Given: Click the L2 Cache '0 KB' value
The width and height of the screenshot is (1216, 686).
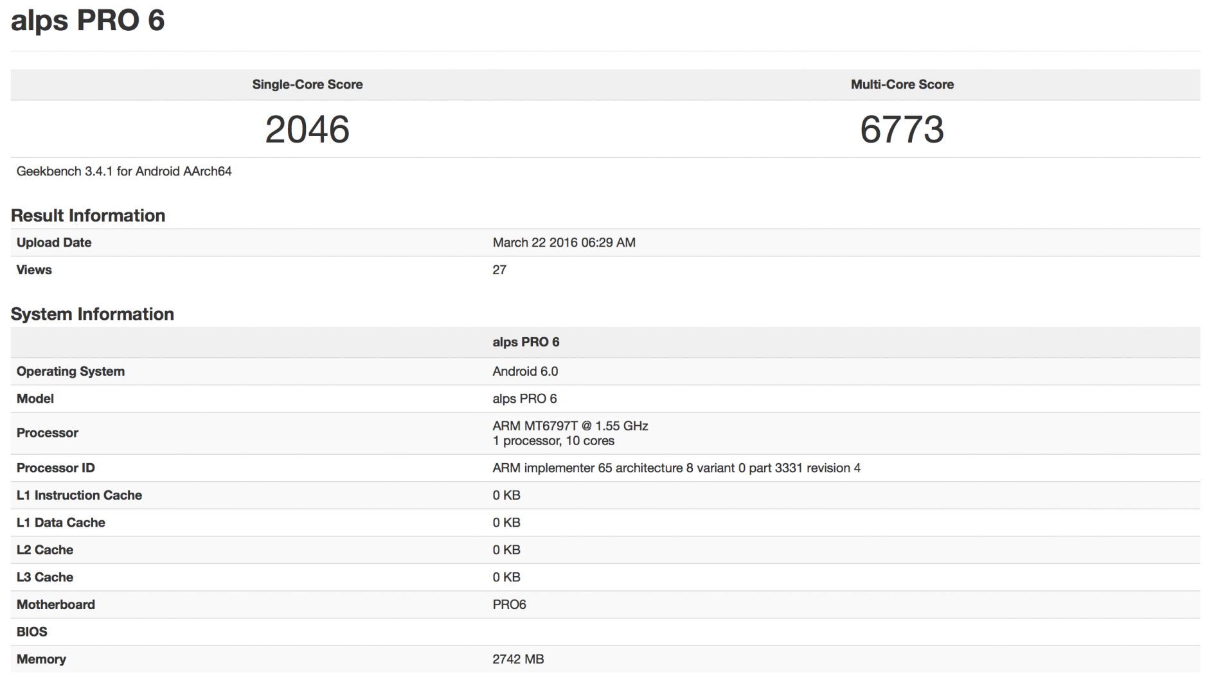Looking at the screenshot, I should pyautogui.click(x=506, y=550).
